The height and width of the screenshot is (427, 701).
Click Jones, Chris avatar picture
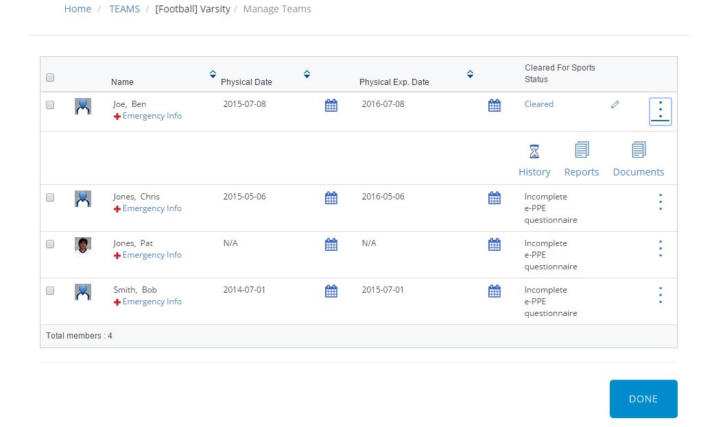click(x=83, y=199)
